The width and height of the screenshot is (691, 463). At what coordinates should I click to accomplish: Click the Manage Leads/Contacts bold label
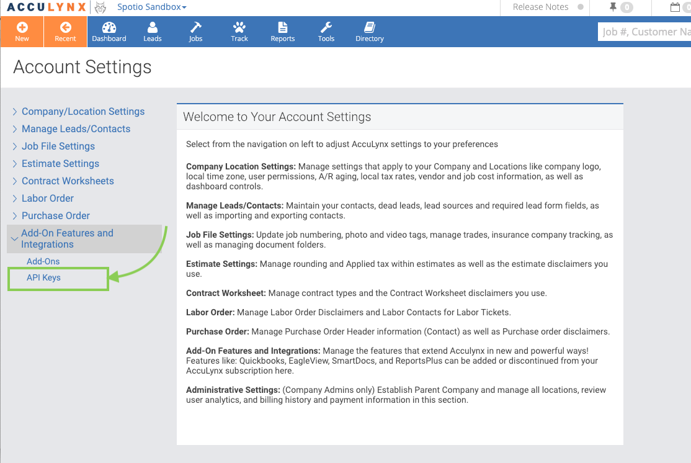point(234,205)
